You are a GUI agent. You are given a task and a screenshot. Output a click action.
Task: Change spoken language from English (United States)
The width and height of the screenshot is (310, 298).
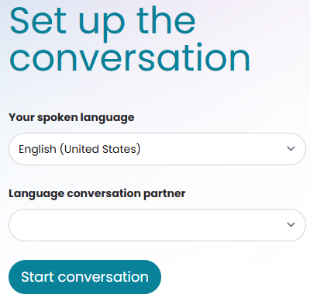coord(157,149)
